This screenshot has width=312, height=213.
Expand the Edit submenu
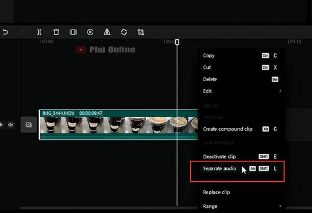tap(241, 91)
